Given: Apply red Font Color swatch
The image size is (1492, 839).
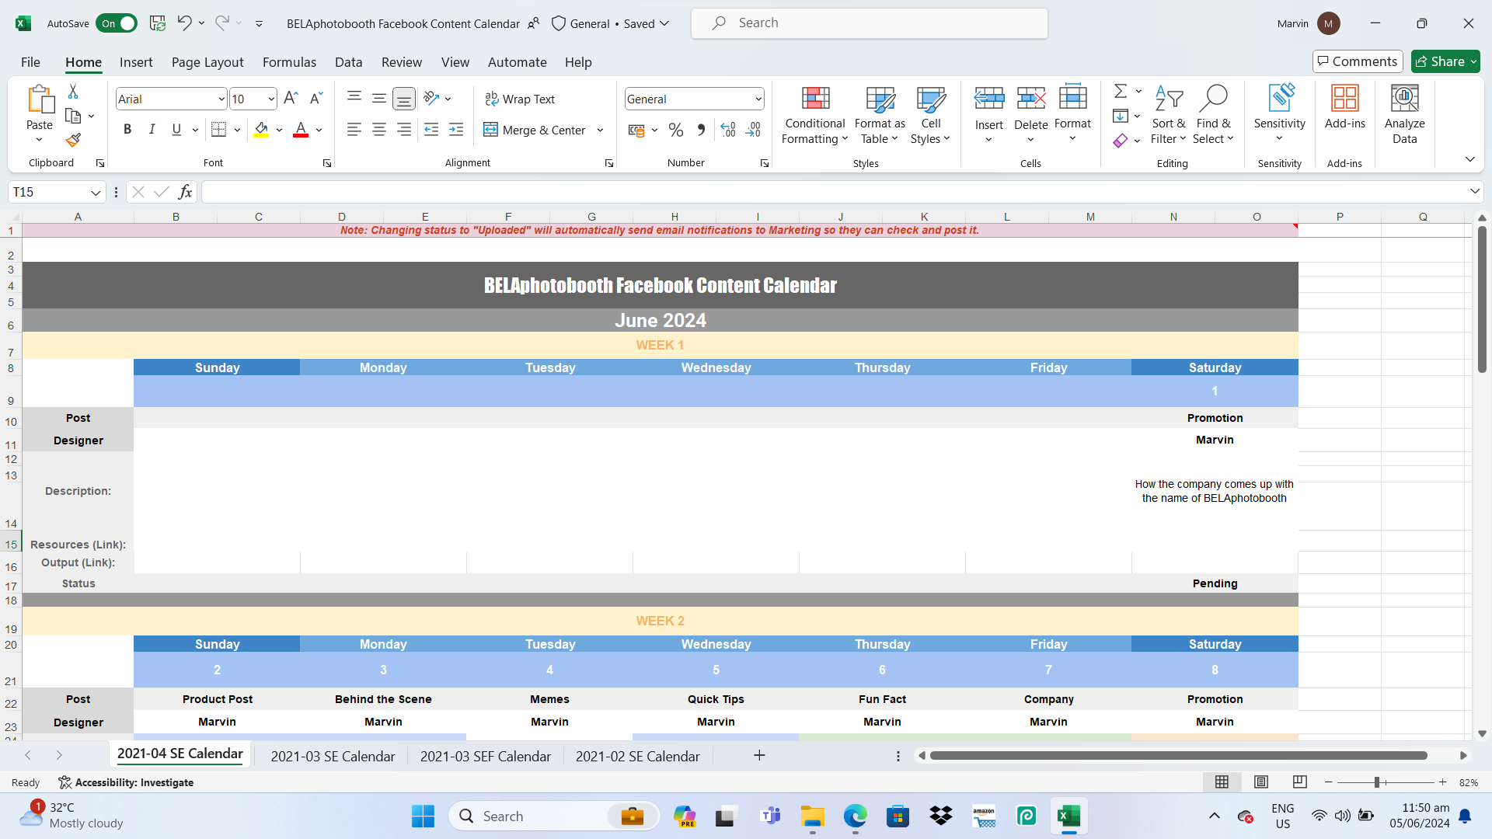Looking at the screenshot, I should click(301, 130).
